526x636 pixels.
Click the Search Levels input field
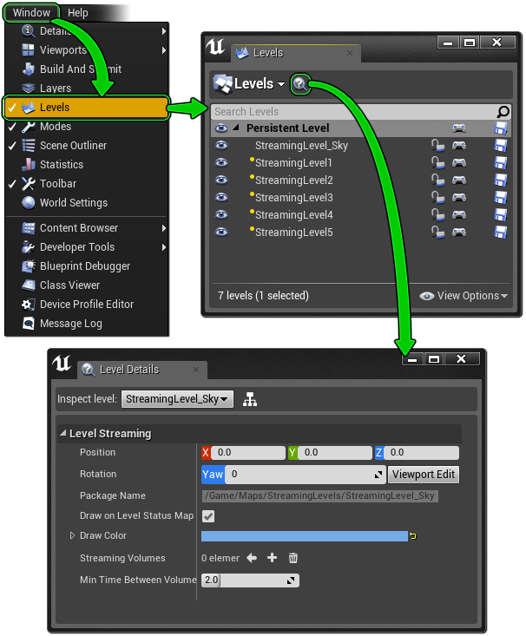coord(353,112)
